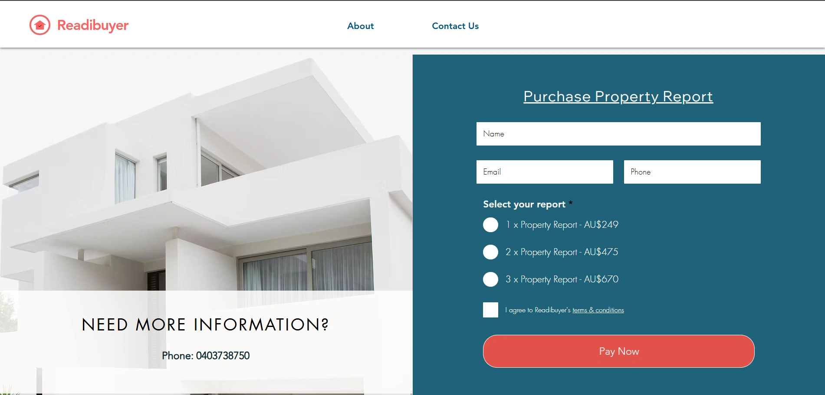Click the Need More Information heading
Viewport: 825px width, 395px height.
pyautogui.click(x=205, y=325)
